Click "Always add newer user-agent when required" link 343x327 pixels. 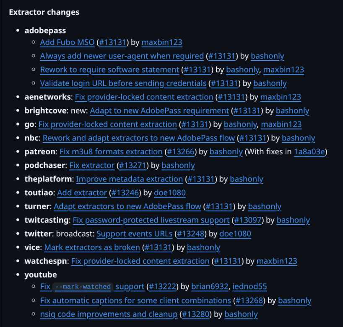[122, 56]
